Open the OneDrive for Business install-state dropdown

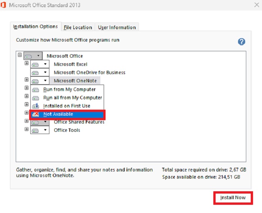(x=40, y=73)
